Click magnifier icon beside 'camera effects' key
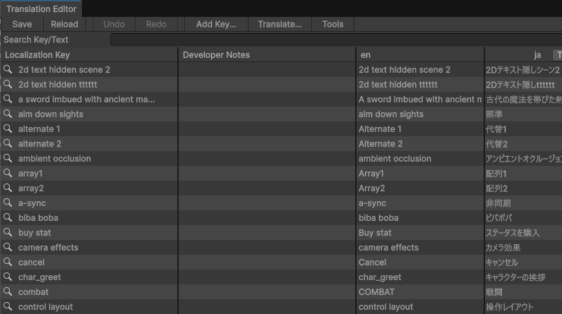The width and height of the screenshot is (562, 314). [x=8, y=248]
